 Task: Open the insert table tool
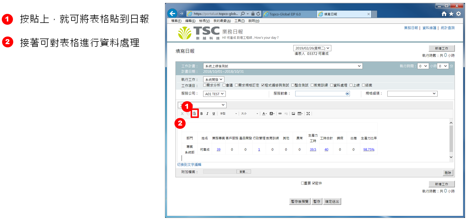(300, 113)
